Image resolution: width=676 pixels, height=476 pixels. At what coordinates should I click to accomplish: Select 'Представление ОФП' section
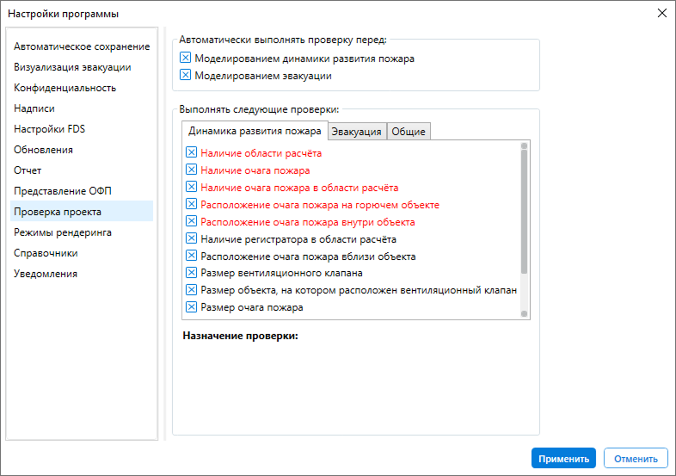(82, 191)
